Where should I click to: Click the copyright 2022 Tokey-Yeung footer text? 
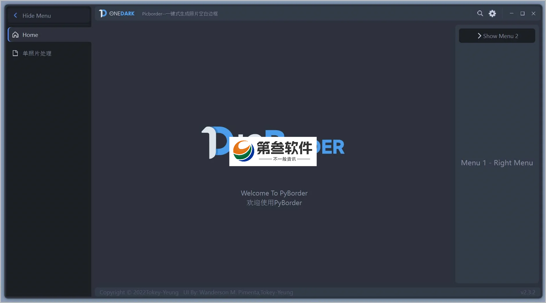click(139, 292)
